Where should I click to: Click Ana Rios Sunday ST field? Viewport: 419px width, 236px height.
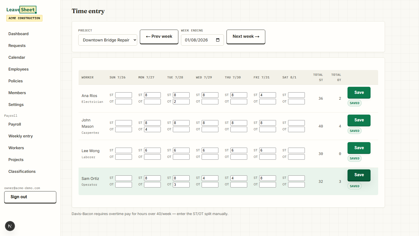(x=124, y=95)
